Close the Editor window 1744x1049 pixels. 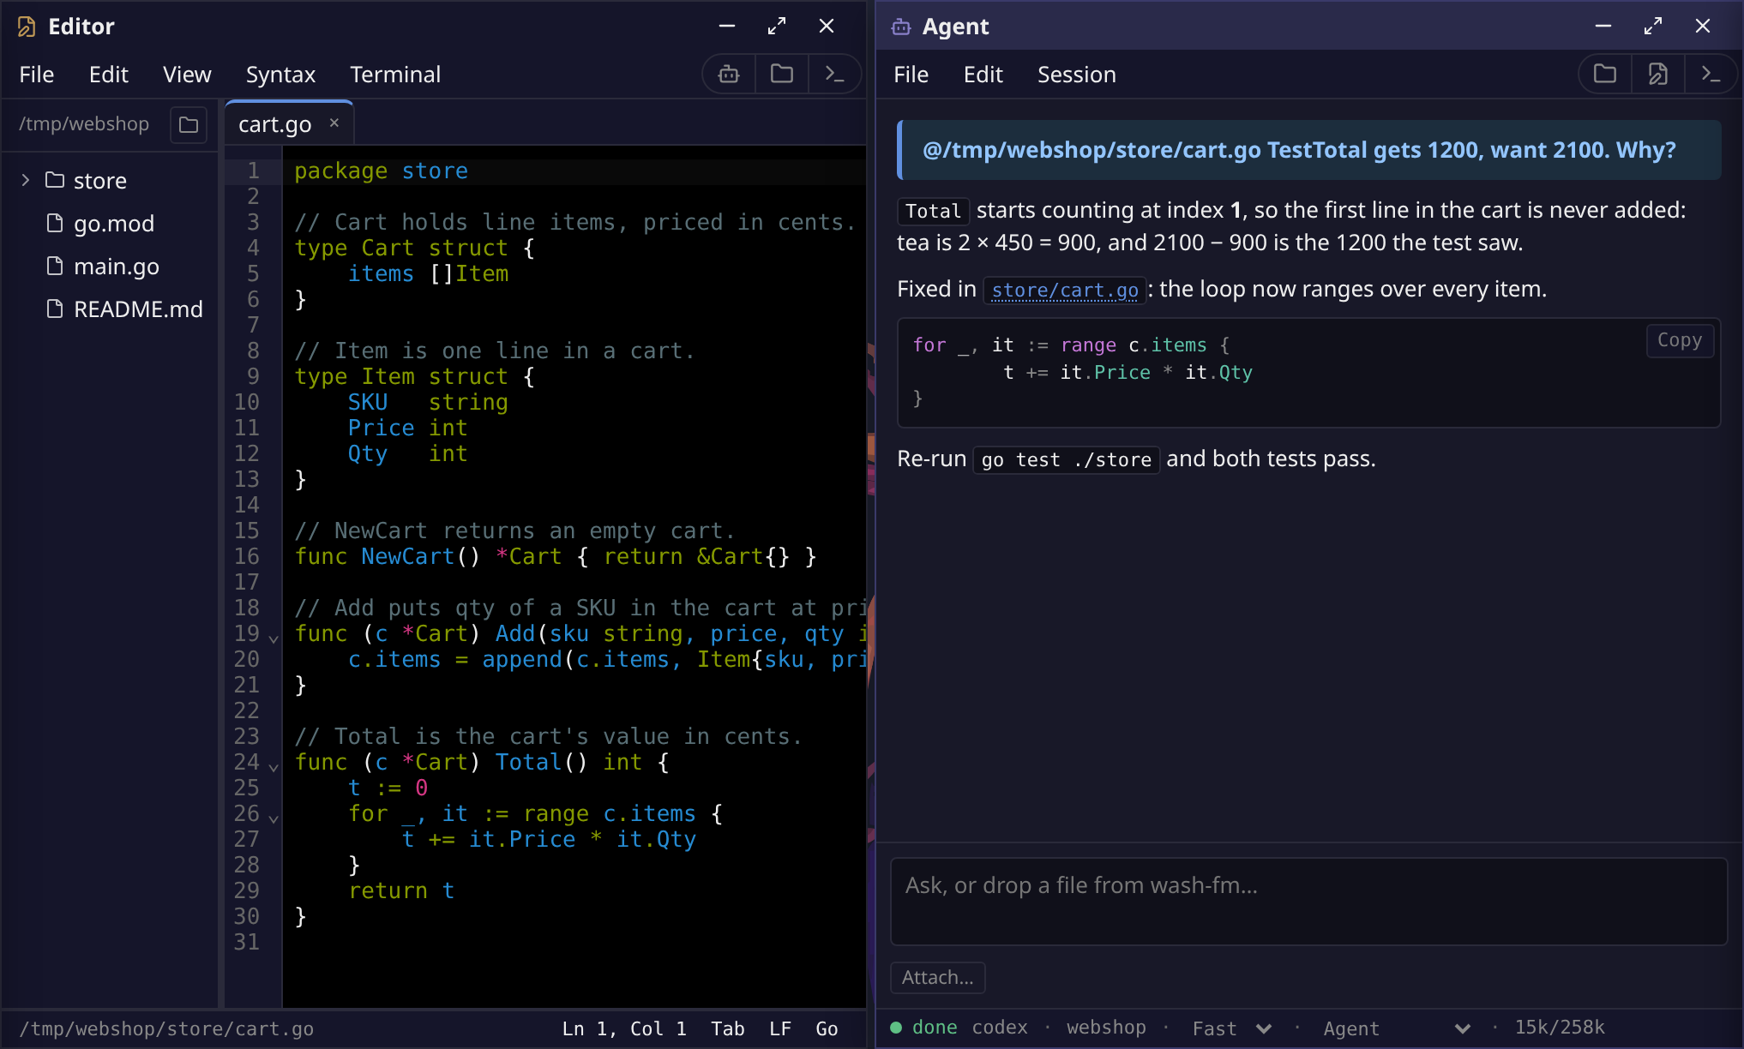[827, 26]
